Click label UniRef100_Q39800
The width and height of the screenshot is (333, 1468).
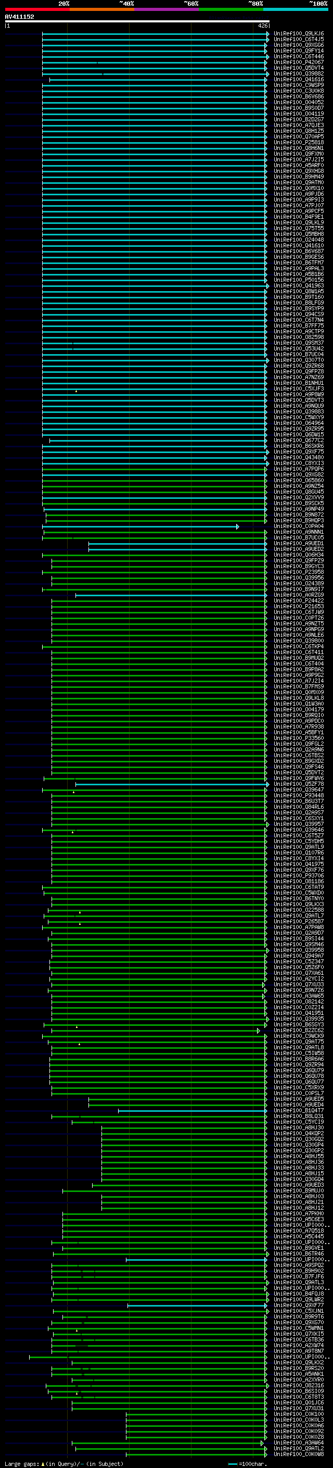[299, 641]
